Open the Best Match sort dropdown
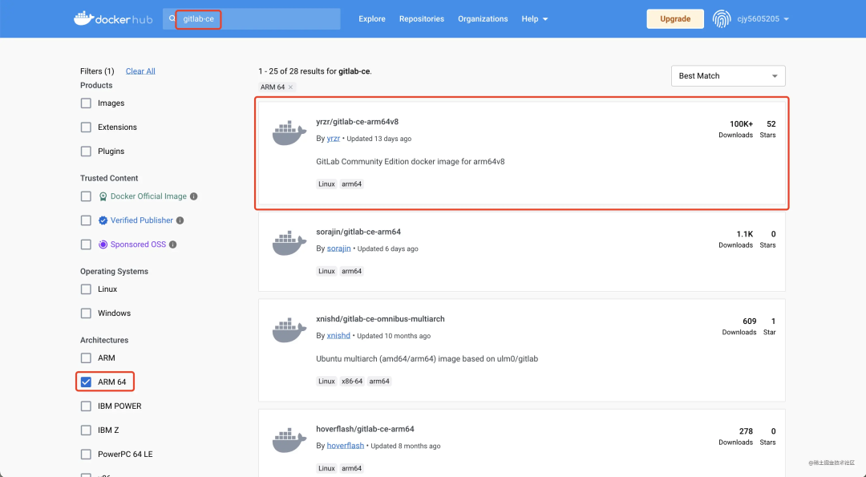866x477 pixels. (728, 76)
